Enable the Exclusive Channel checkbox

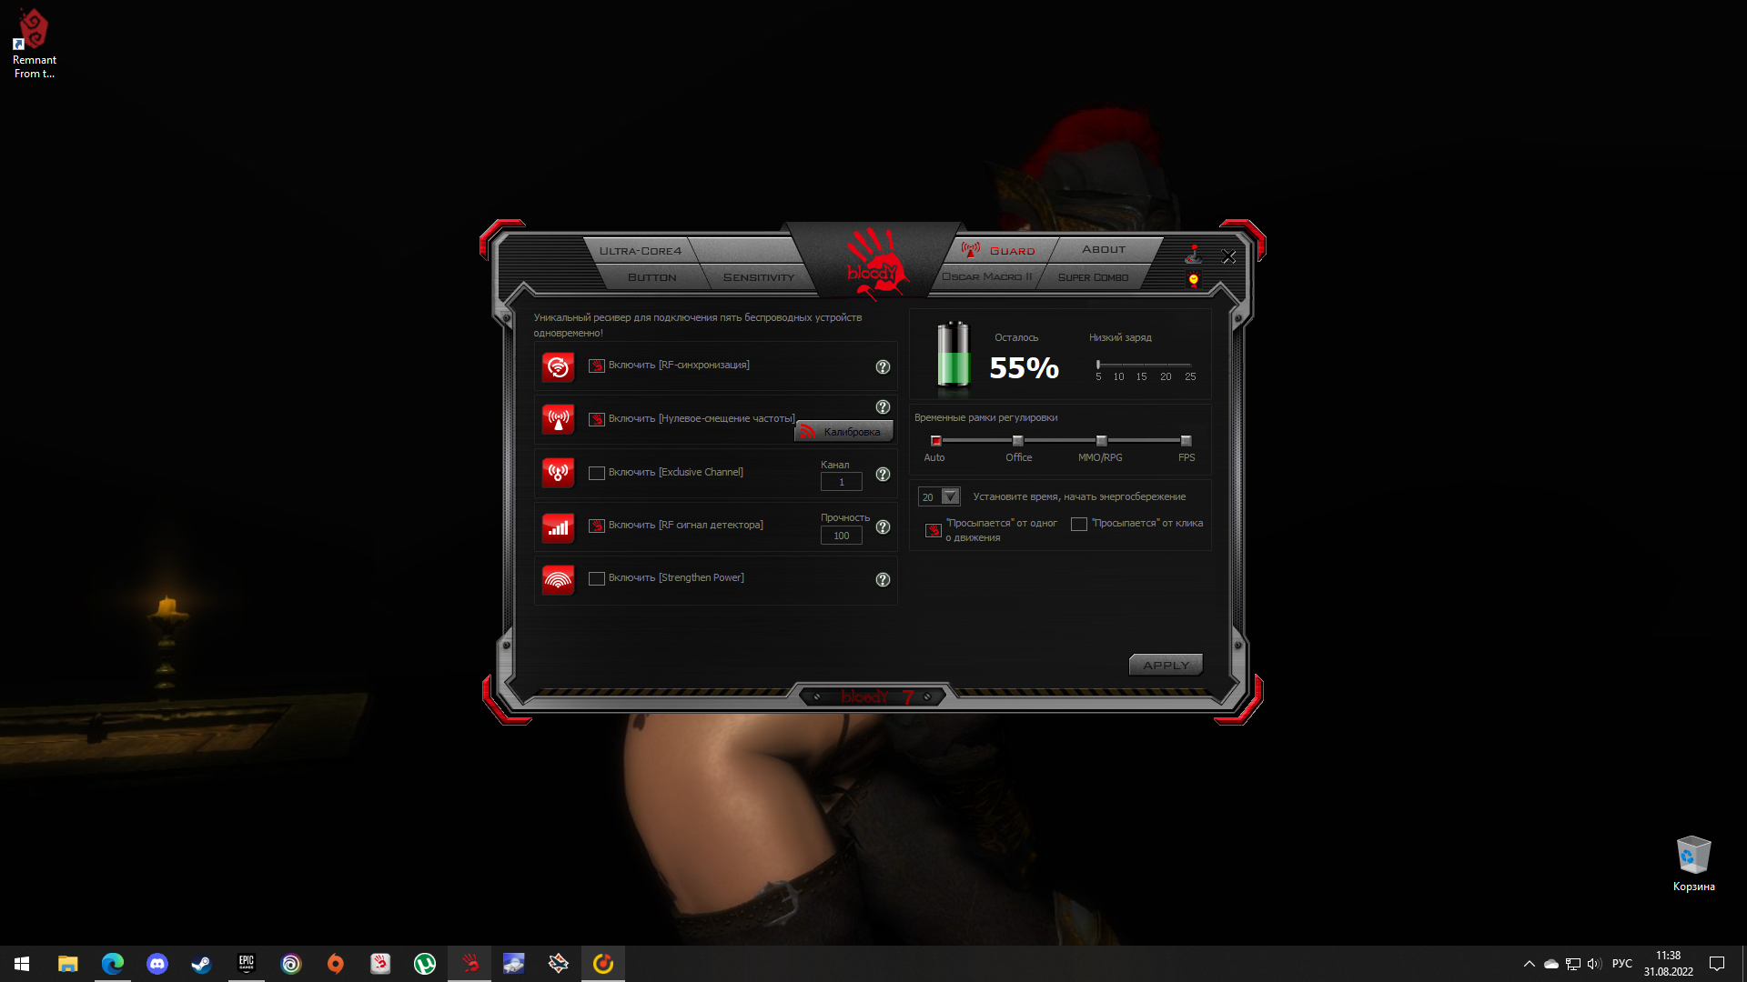597,474
